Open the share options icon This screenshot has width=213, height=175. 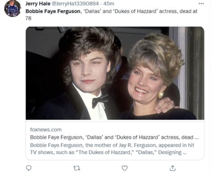pyautogui.click(x=172, y=168)
